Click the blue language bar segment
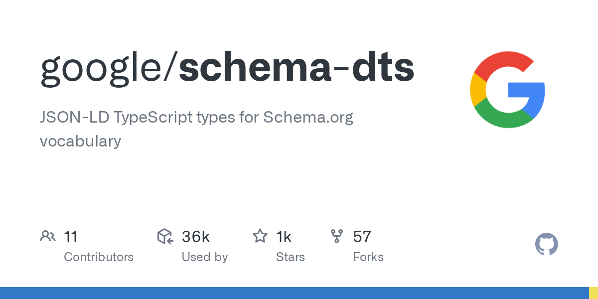The height and width of the screenshot is (299, 598). [x=295, y=293]
